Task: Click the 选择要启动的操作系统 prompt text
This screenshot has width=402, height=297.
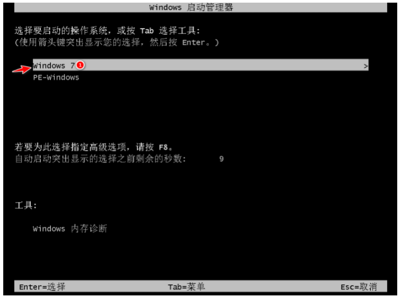Action: point(61,31)
